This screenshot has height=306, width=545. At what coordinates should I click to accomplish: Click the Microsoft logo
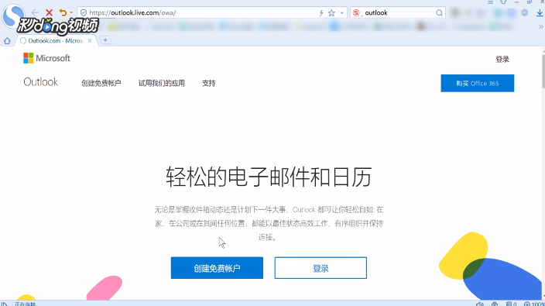(x=46, y=58)
